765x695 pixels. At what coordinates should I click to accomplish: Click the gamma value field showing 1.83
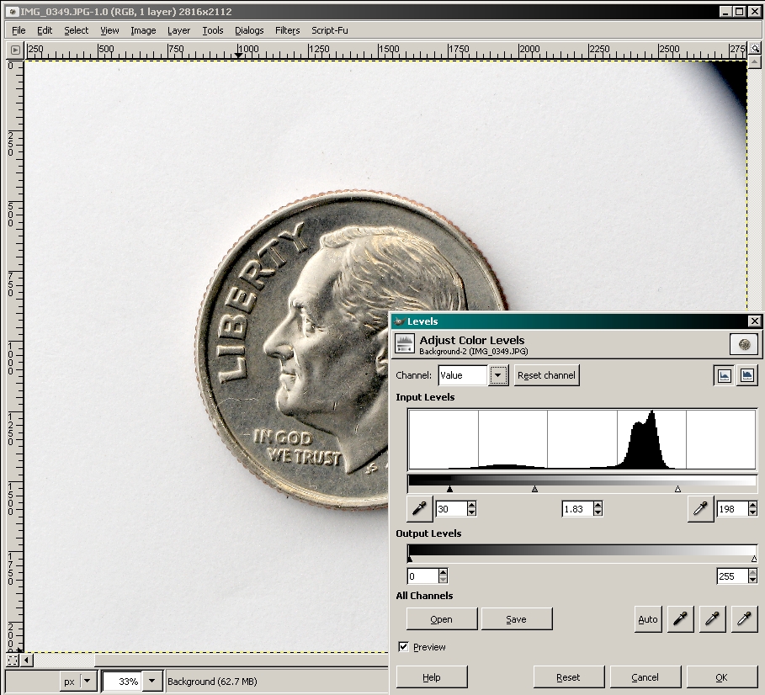[576, 509]
